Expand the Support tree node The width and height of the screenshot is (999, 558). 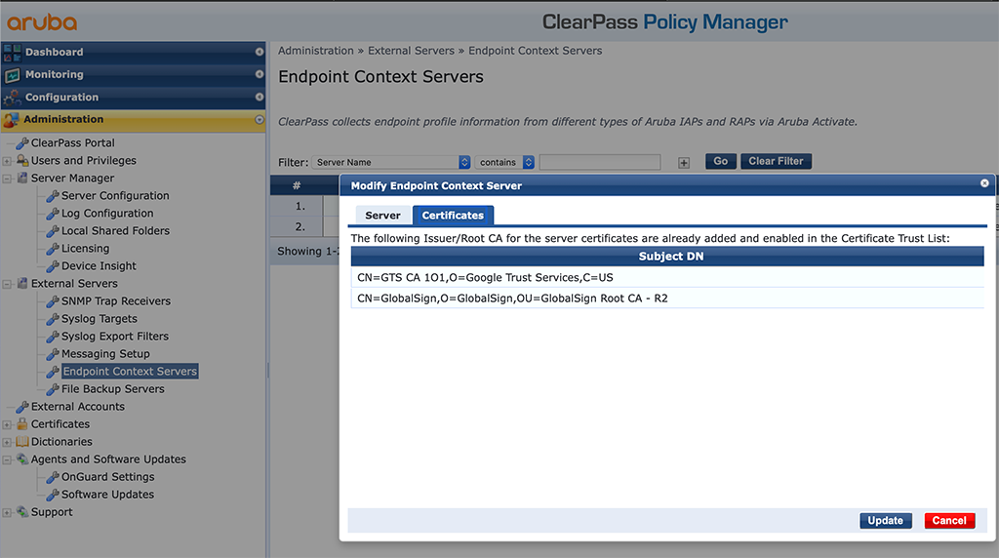7,512
